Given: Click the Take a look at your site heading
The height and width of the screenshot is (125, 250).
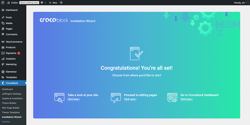Looking at the screenshot, I should click(x=83, y=95).
